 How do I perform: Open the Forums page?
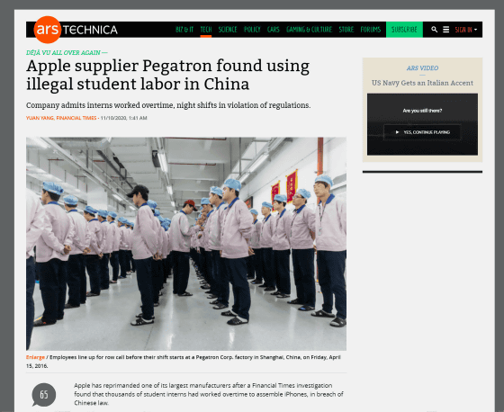tap(370, 30)
